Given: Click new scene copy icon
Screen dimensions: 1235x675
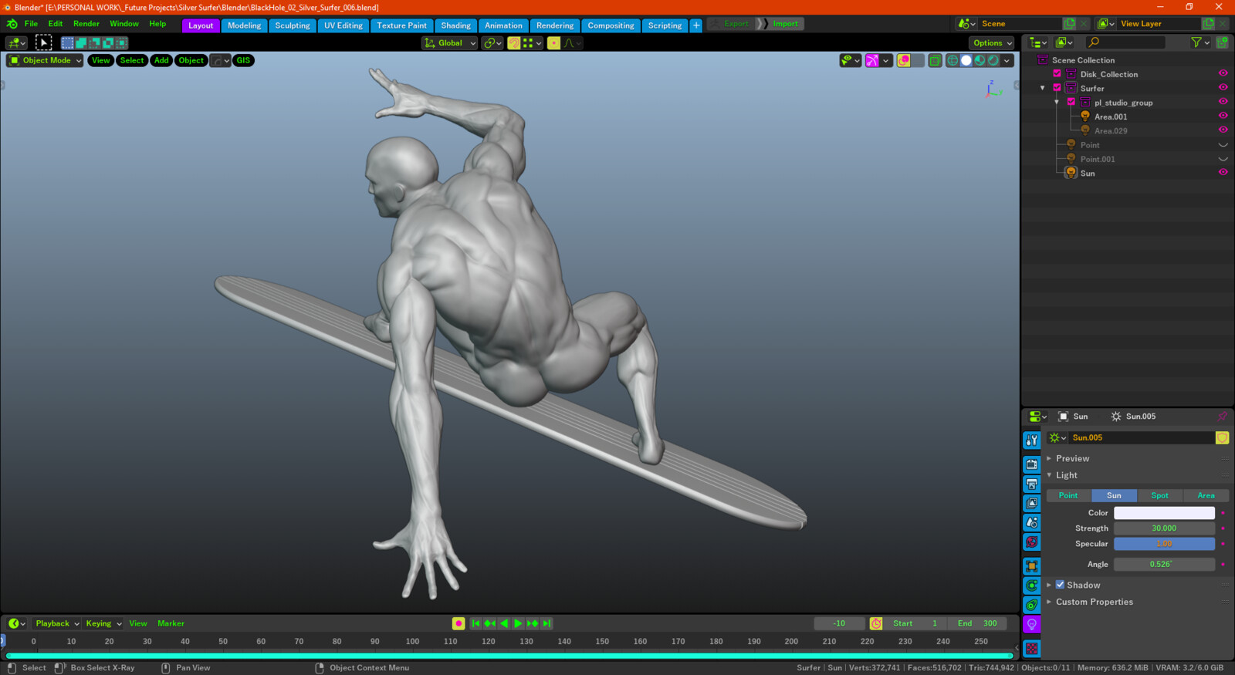Looking at the screenshot, I should [x=1070, y=24].
